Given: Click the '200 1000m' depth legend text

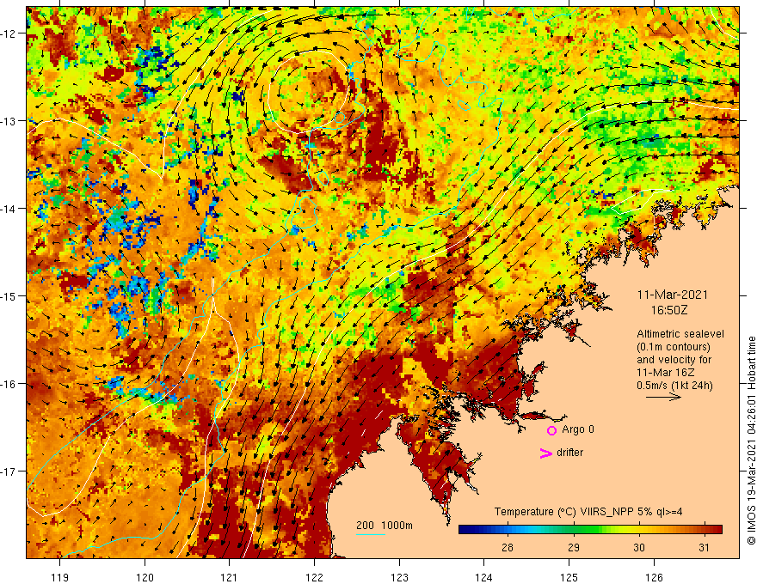Looking at the screenshot, I should (385, 526).
